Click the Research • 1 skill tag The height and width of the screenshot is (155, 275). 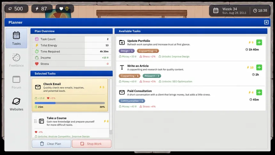point(152,76)
